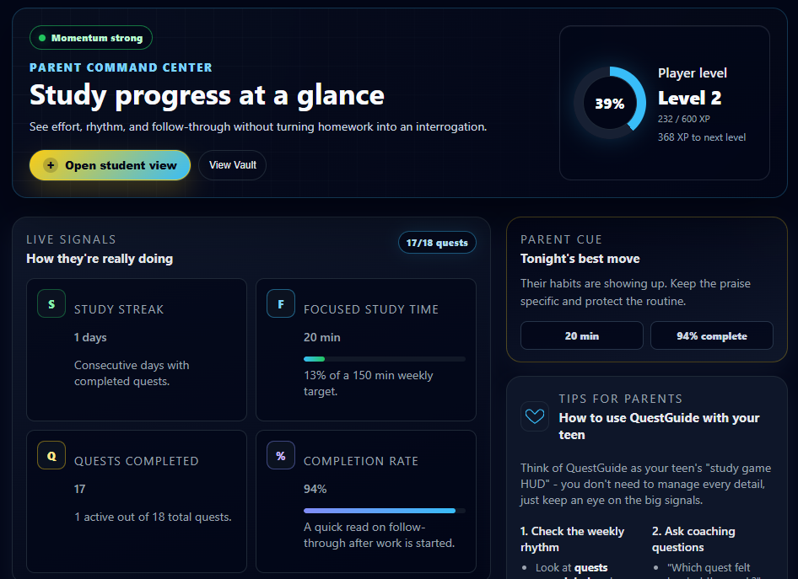798x579 pixels.
Task: Click the 1 active out of 18 total quests text
Action: (153, 517)
